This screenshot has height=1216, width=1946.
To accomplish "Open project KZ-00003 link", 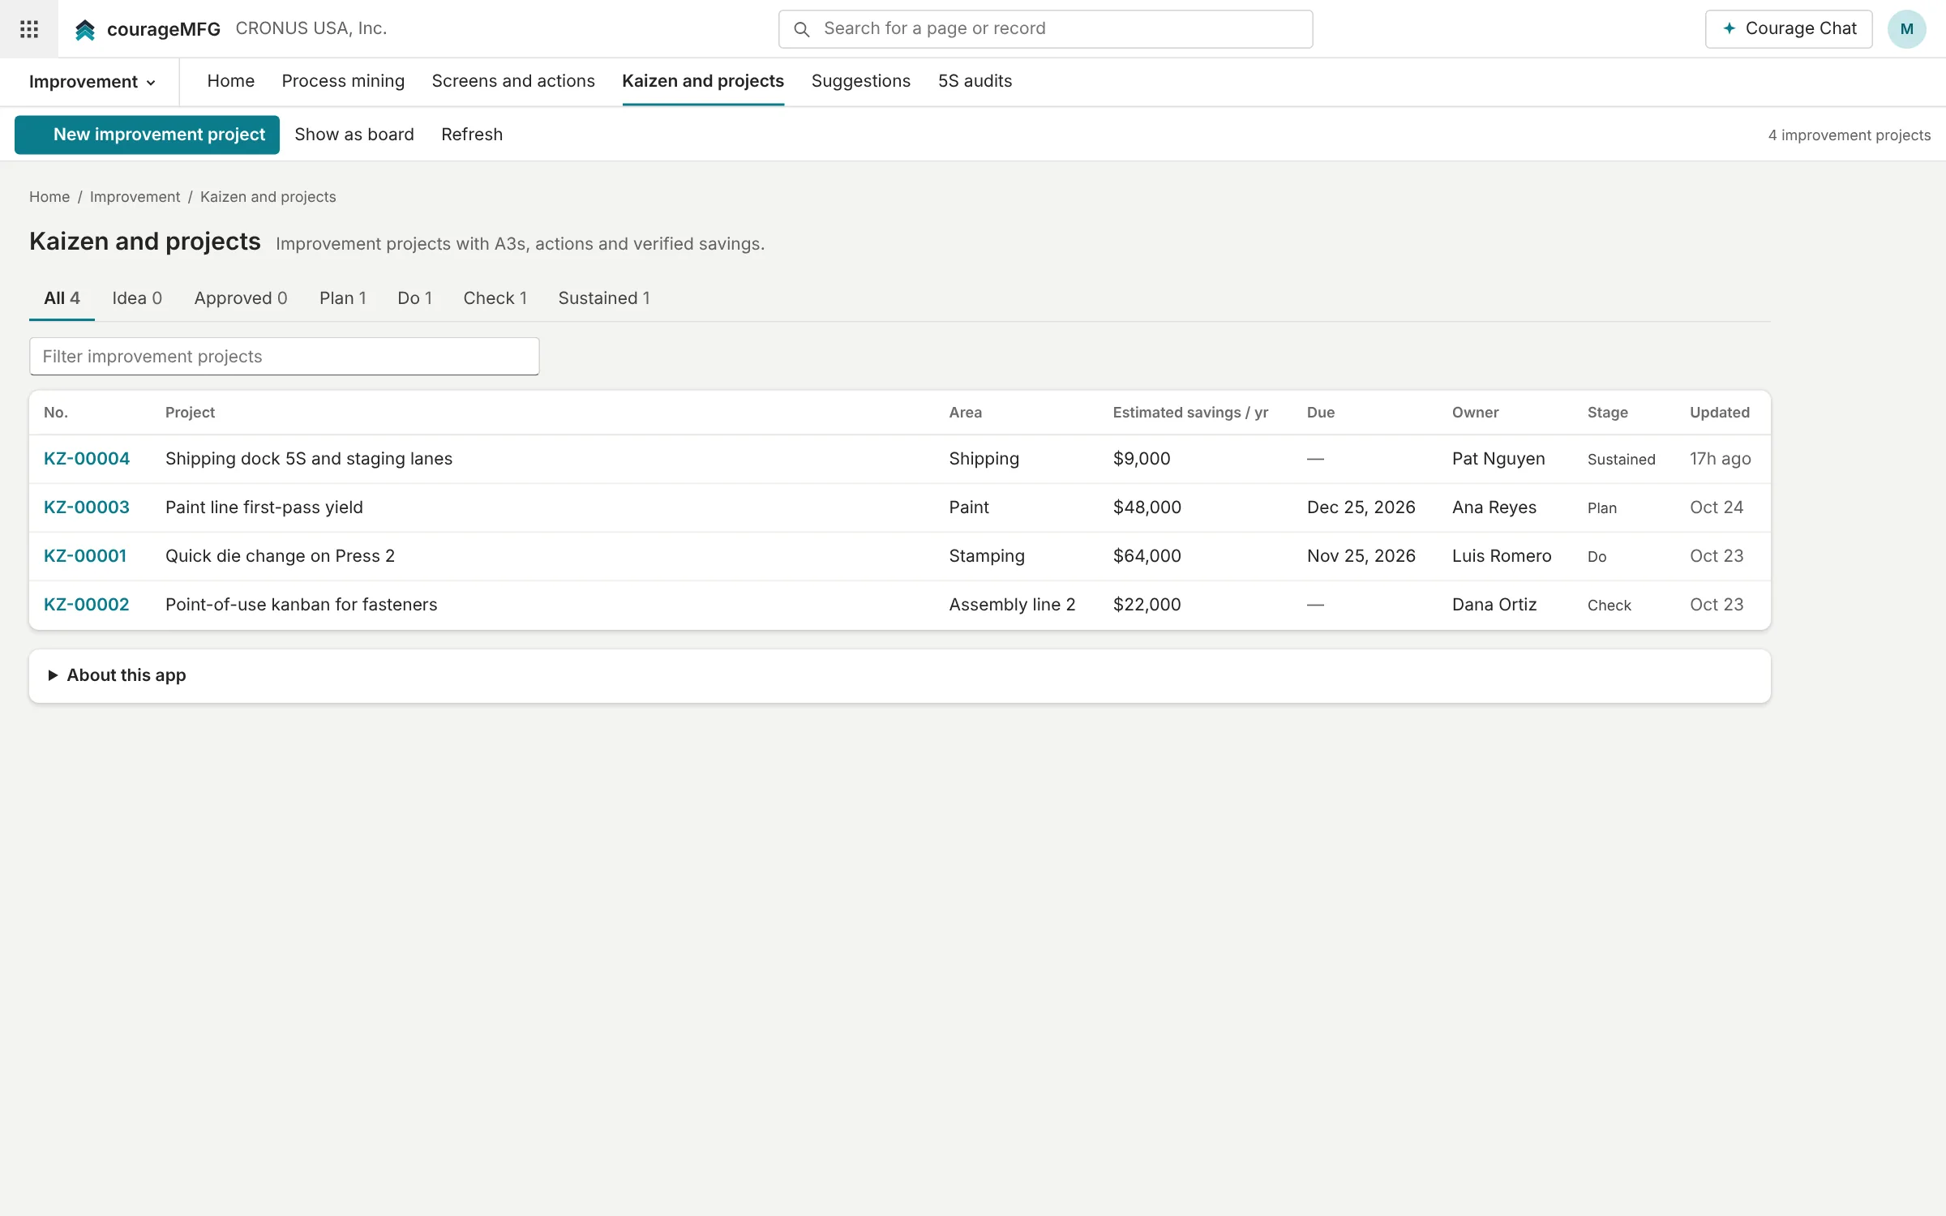I will [87, 507].
